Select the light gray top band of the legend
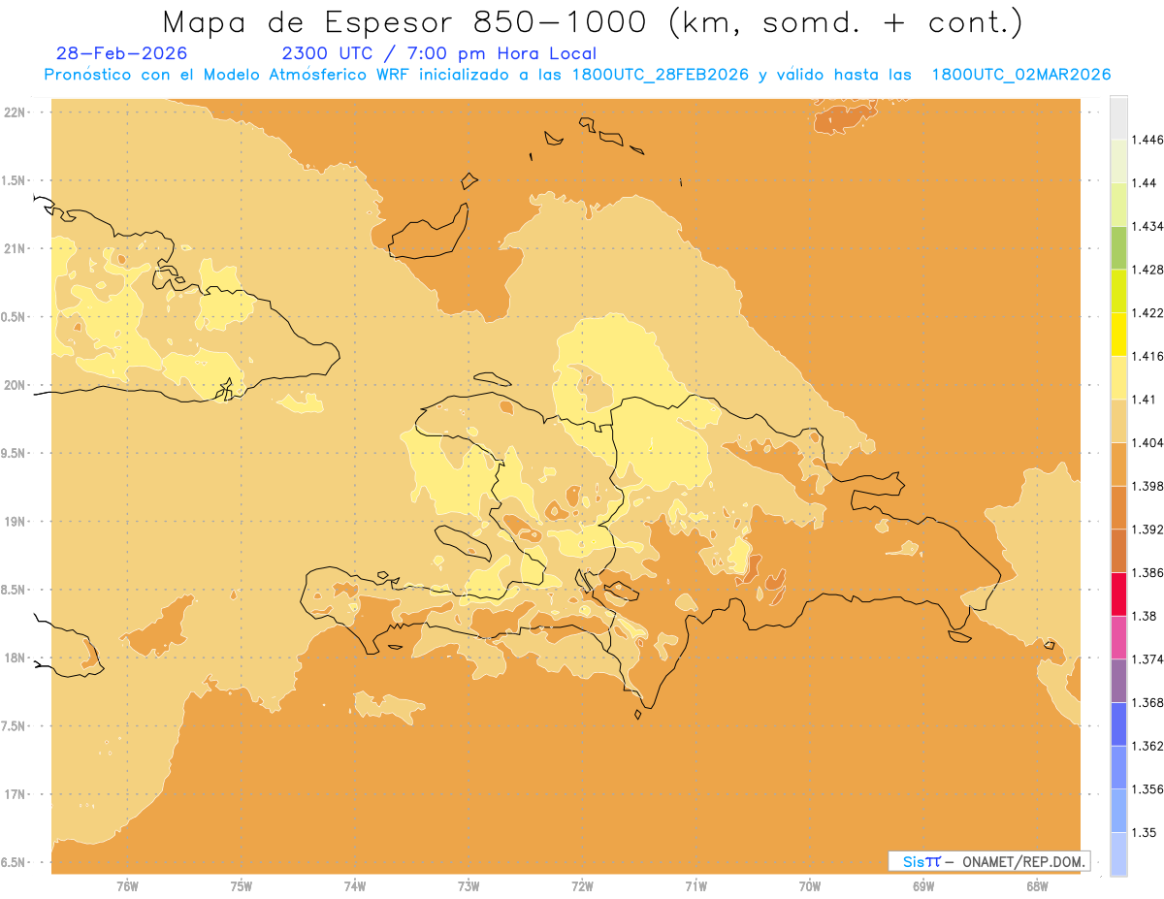Image resolution: width=1164 pixels, height=899 pixels. point(1118,117)
